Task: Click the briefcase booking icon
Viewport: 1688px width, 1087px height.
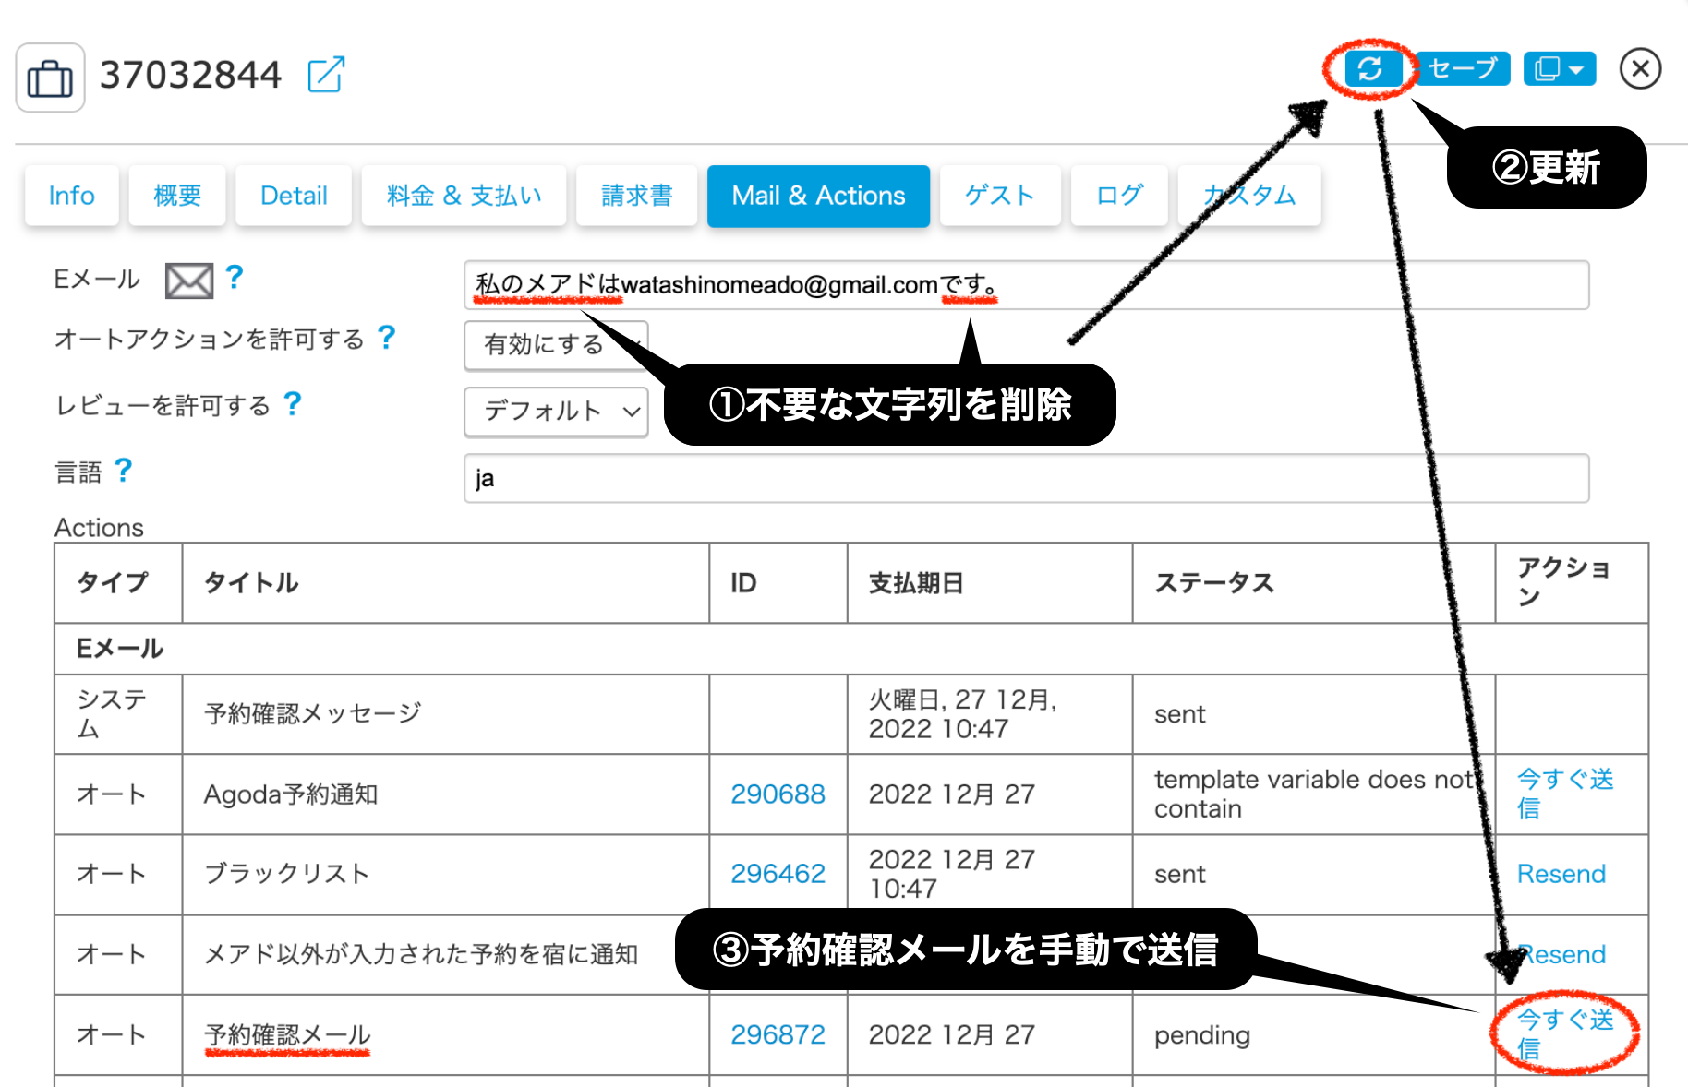Action: tap(50, 78)
